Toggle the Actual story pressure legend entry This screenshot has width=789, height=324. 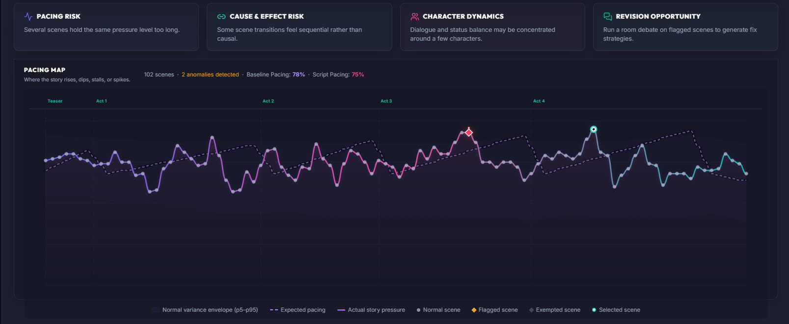(371, 310)
